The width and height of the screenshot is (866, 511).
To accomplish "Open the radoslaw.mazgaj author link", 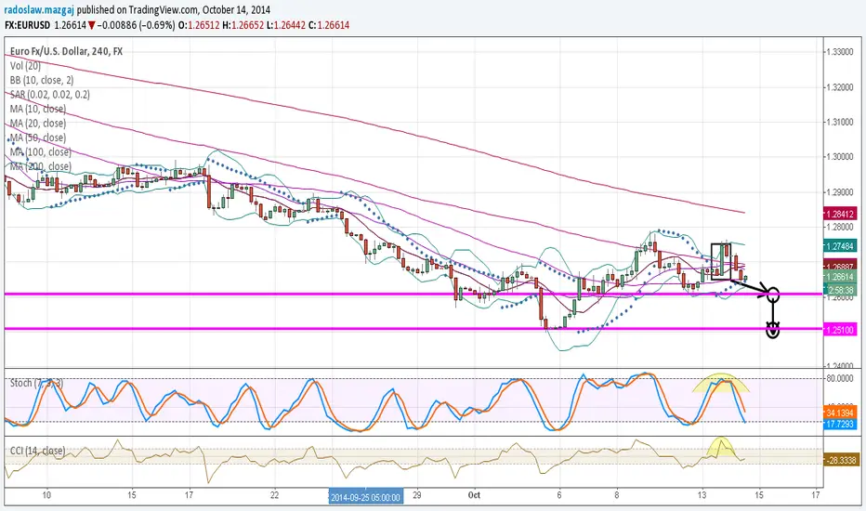I will pyautogui.click(x=39, y=9).
